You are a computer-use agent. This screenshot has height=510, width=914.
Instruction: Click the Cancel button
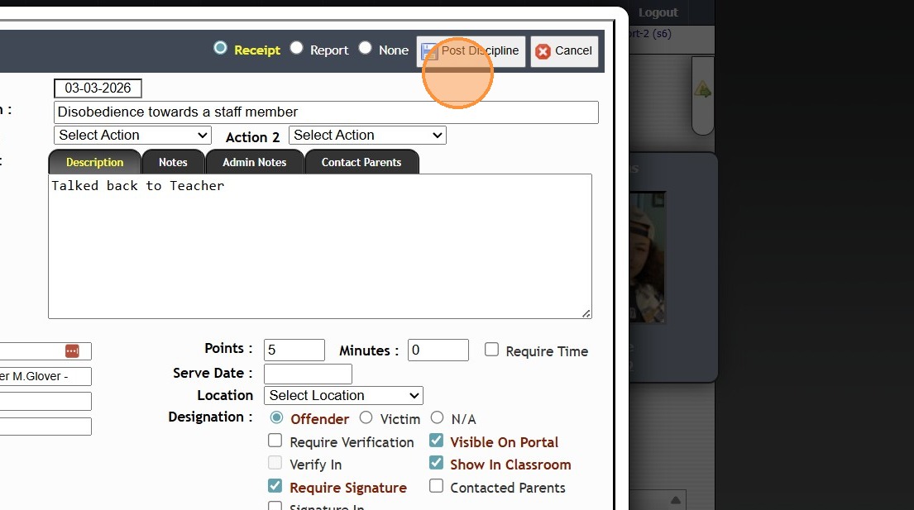tap(564, 51)
